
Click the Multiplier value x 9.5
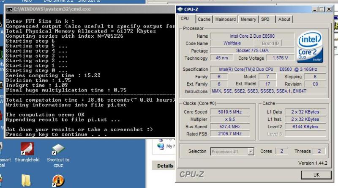(x=230, y=119)
